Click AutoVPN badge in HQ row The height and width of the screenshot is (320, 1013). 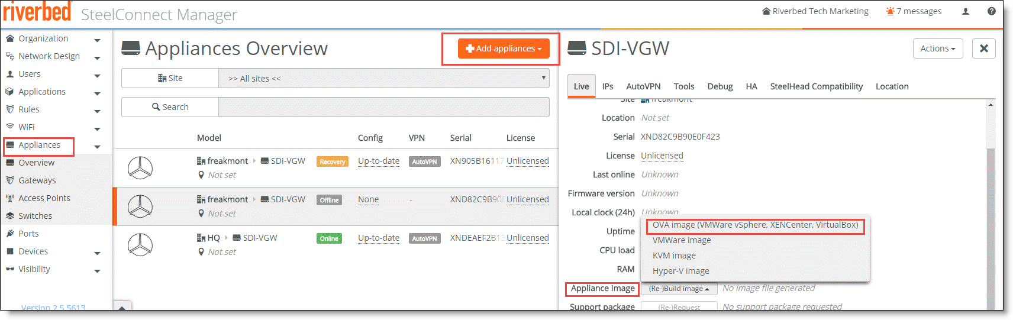pyautogui.click(x=424, y=238)
